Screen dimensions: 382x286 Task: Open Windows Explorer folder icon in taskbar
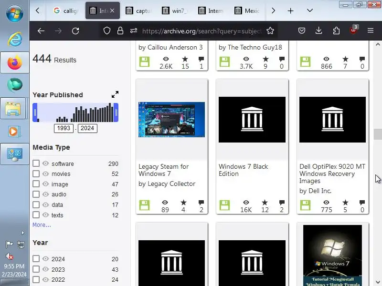tap(13, 109)
